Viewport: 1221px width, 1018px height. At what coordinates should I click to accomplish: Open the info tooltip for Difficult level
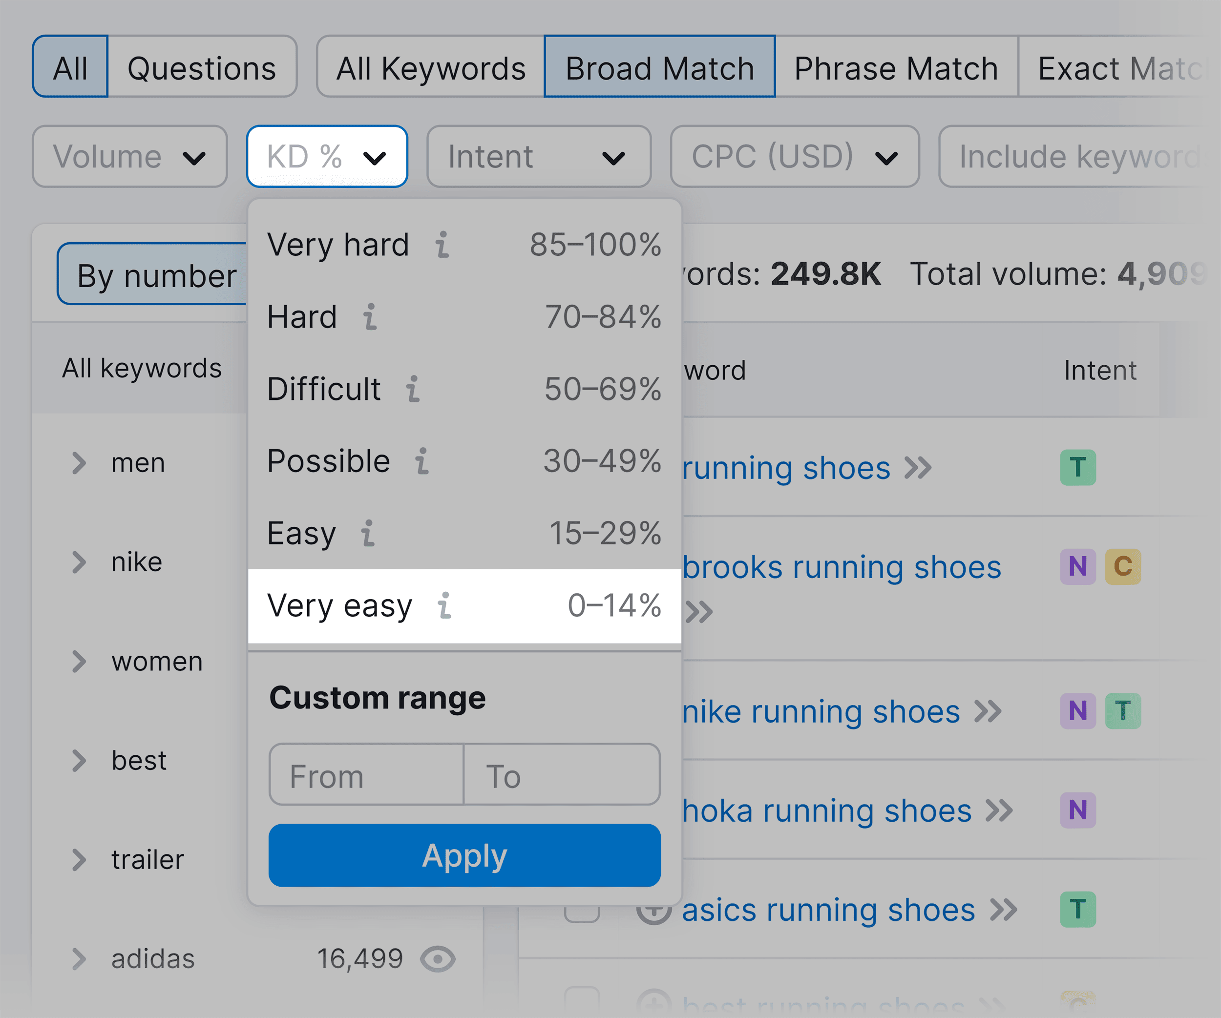click(x=414, y=390)
